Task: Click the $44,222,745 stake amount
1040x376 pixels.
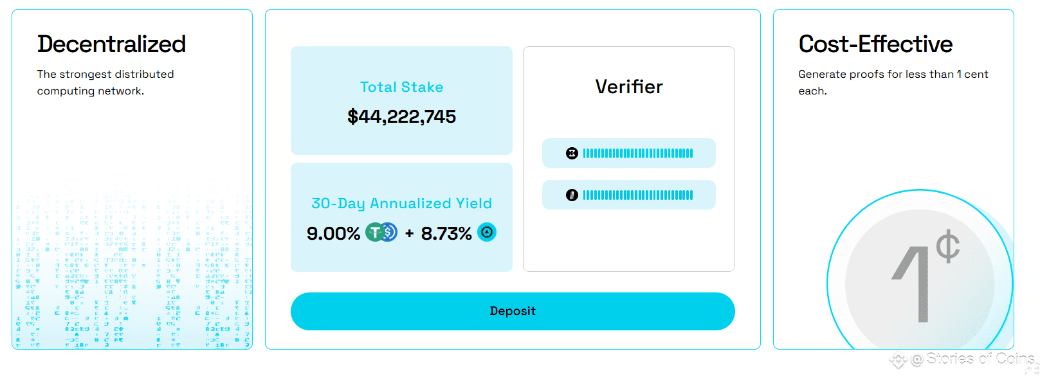Action: click(x=401, y=116)
